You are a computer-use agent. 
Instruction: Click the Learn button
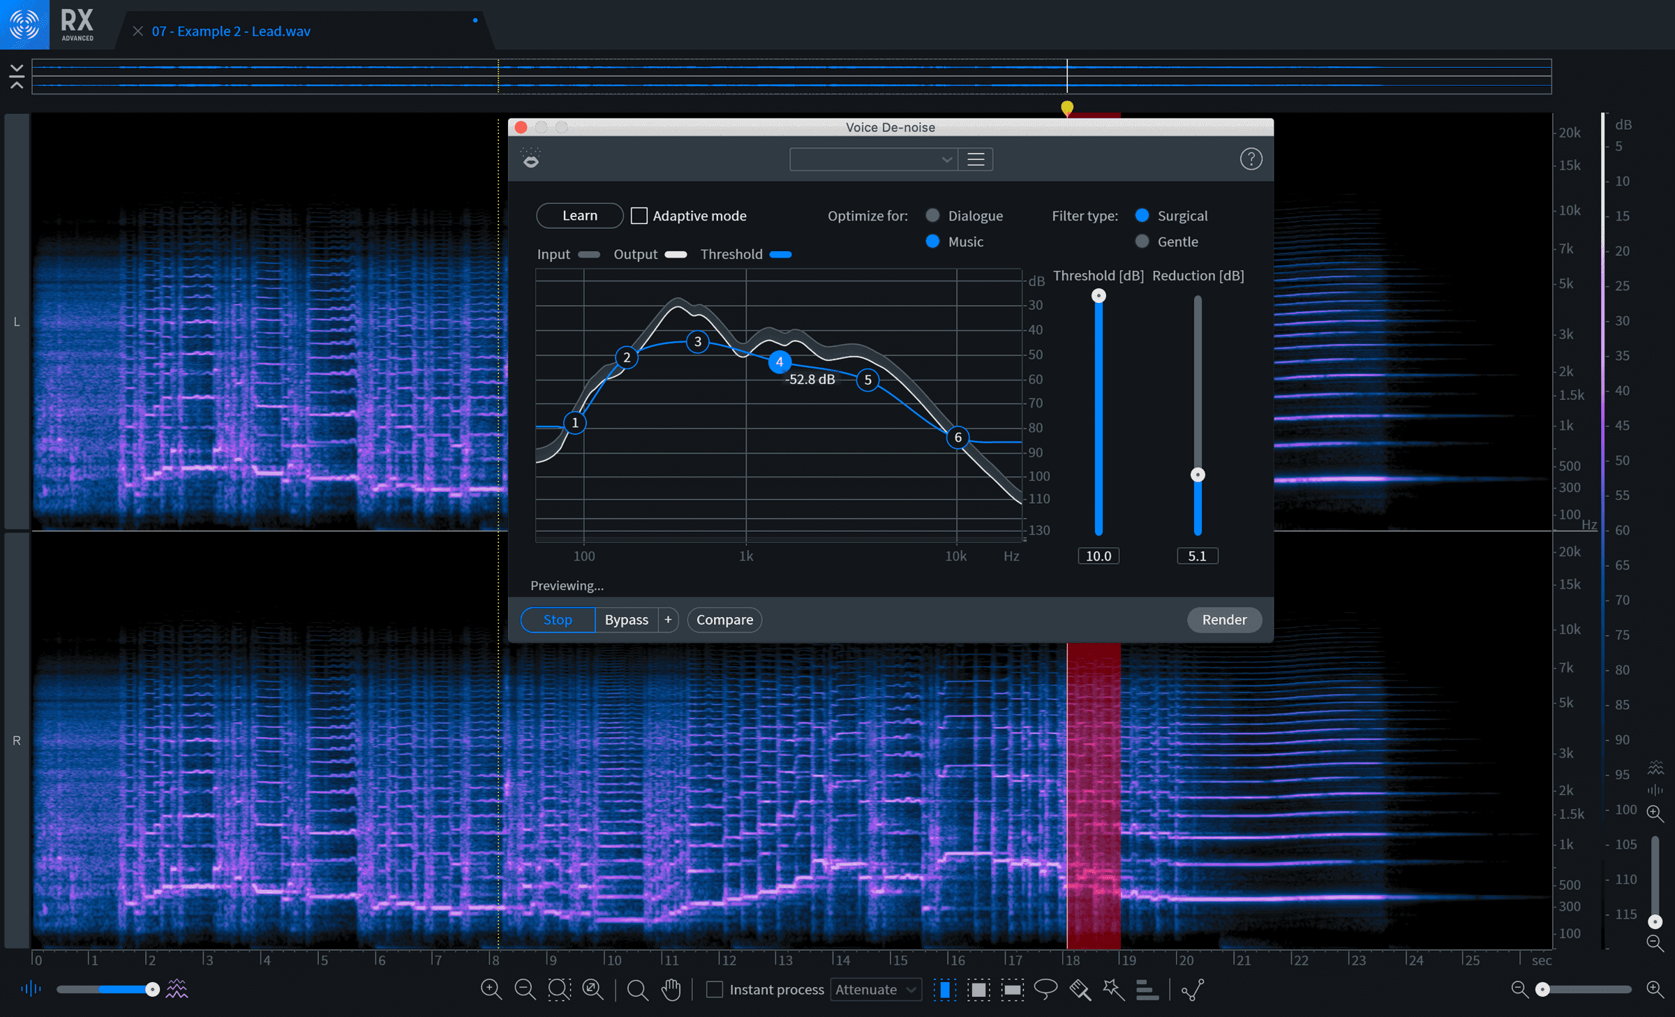pyautogui.click(x=580, y=216)
